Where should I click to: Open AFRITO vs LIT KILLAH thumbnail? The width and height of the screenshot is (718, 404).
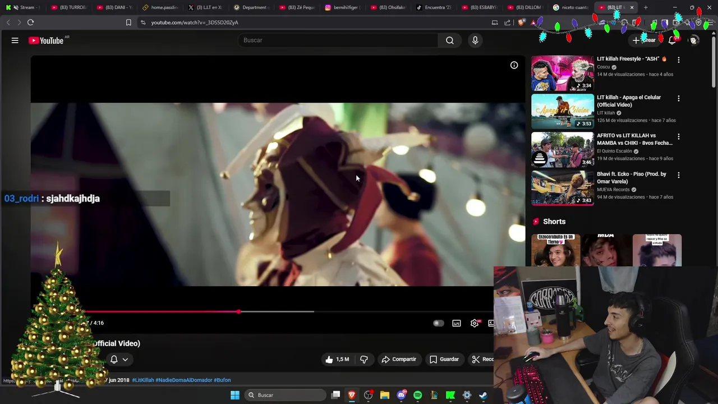562,149
